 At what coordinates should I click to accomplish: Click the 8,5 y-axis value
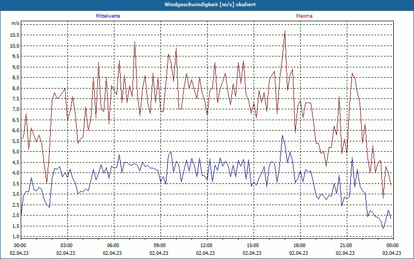(x=16, y=77)
